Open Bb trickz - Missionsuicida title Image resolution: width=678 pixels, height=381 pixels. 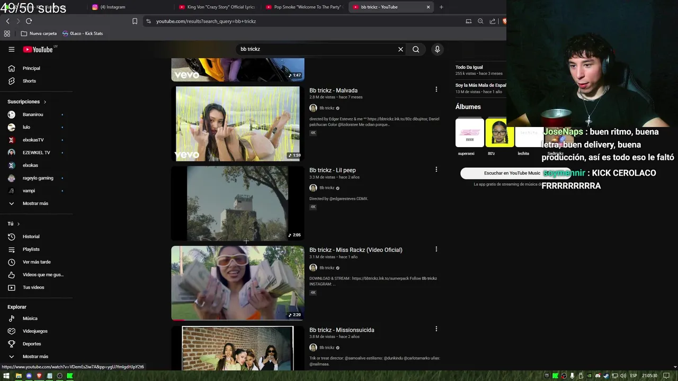click(342, 330)
